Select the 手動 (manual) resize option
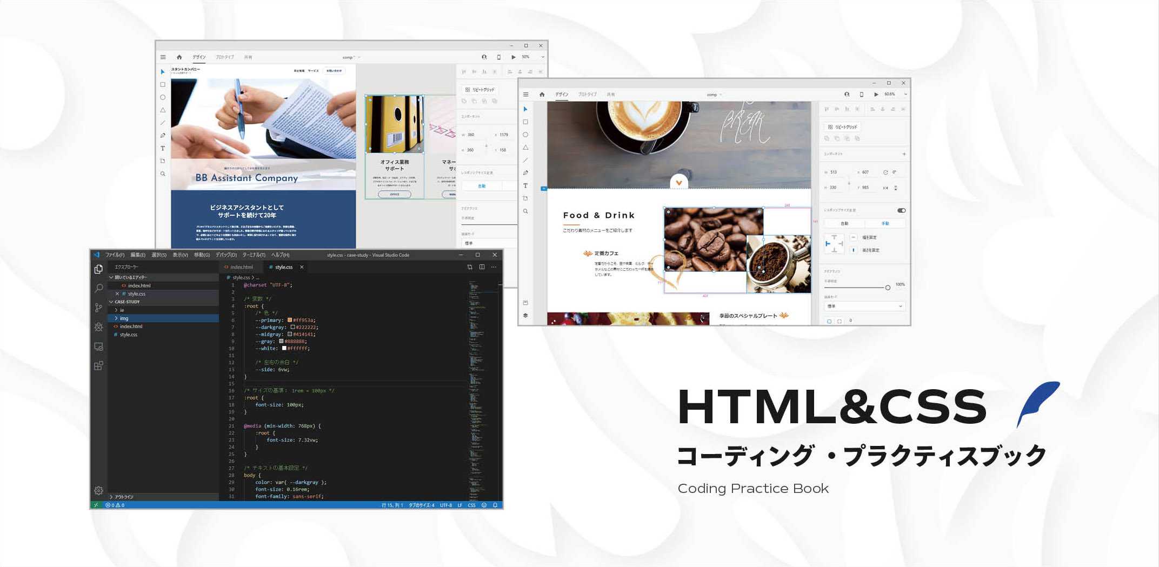This screenshot has width=1159, height=567. click(885, 223)
